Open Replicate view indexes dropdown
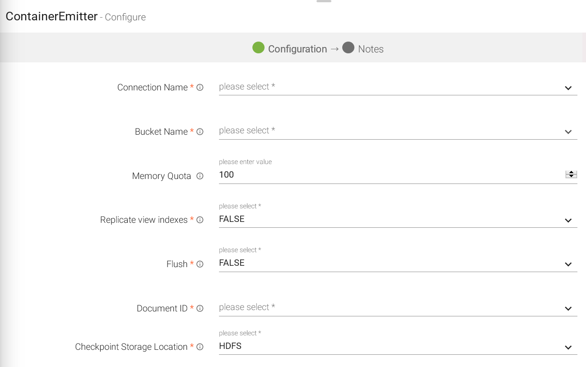Viewport: 586px width, 367px height. (397, 220)
